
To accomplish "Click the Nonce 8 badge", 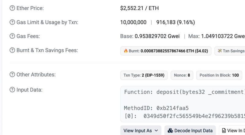I will click(x=182, y=75).
